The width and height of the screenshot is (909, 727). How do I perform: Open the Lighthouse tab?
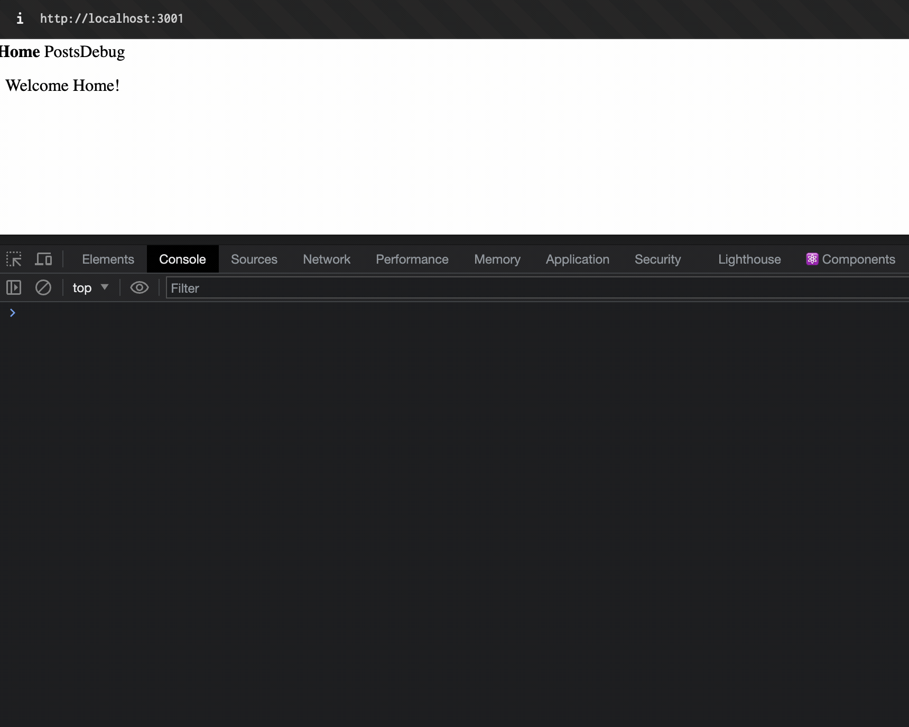tap(749, 259)
